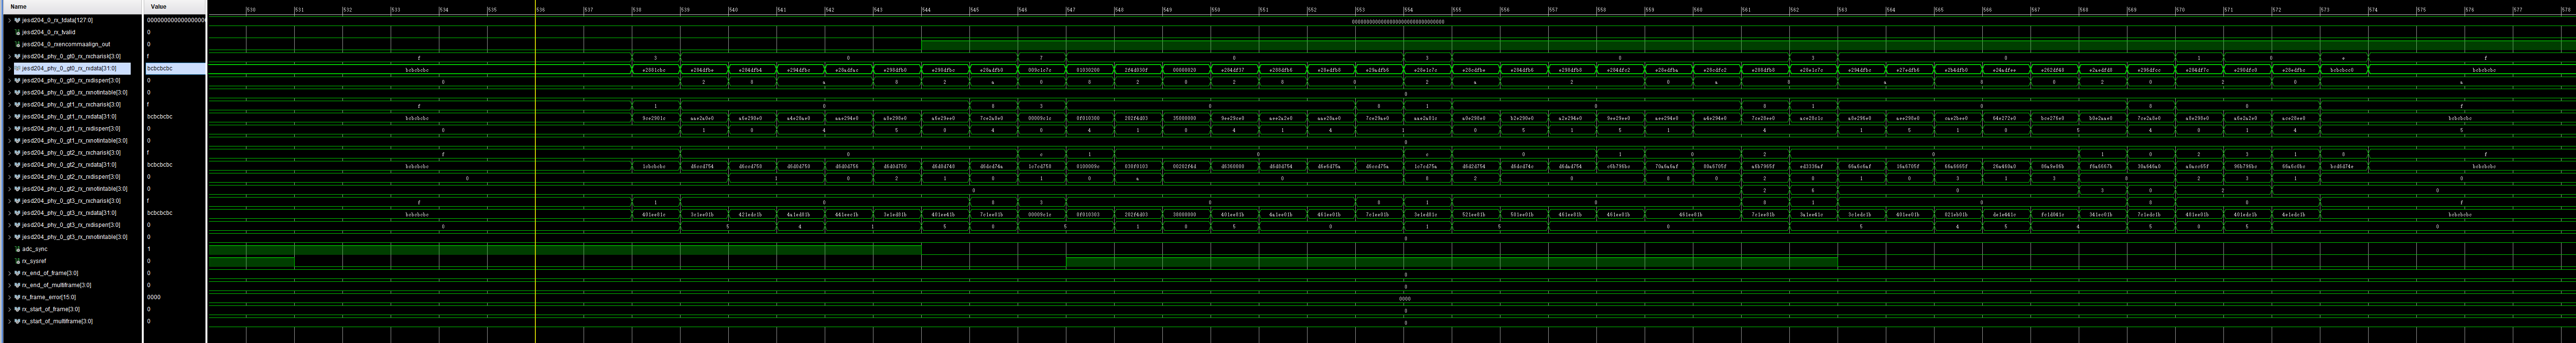The image size is (2576, 343).
Task: Click the rx_sysref signal icon
Action: (18, 261)
